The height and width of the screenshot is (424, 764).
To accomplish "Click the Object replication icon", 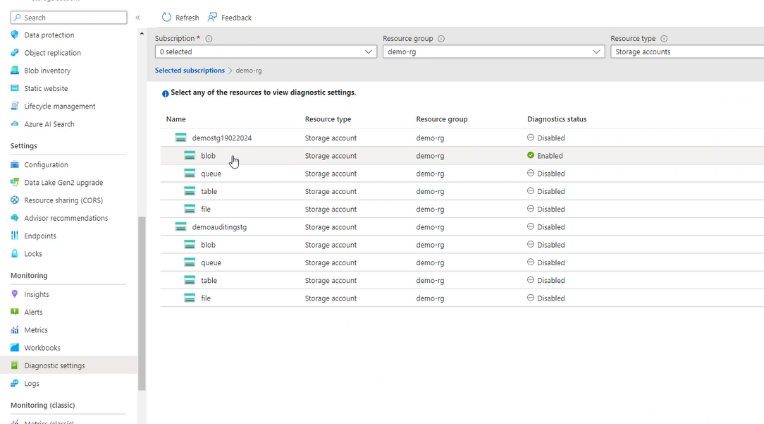I will click(15, 53).
